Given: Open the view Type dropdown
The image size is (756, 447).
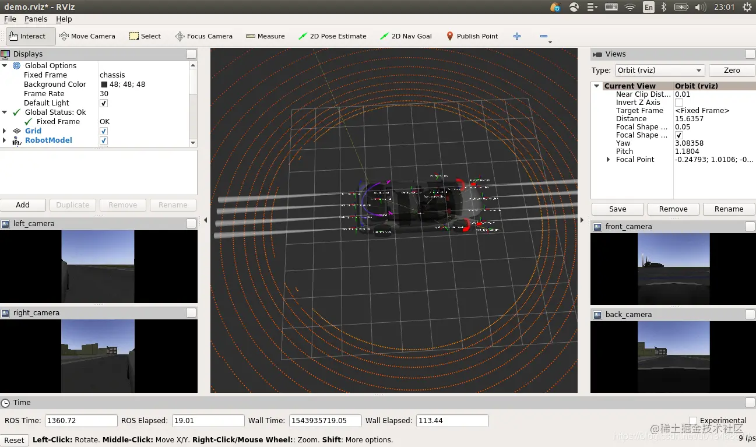Looking at the screenshot, I should click(x=660, y=71).
